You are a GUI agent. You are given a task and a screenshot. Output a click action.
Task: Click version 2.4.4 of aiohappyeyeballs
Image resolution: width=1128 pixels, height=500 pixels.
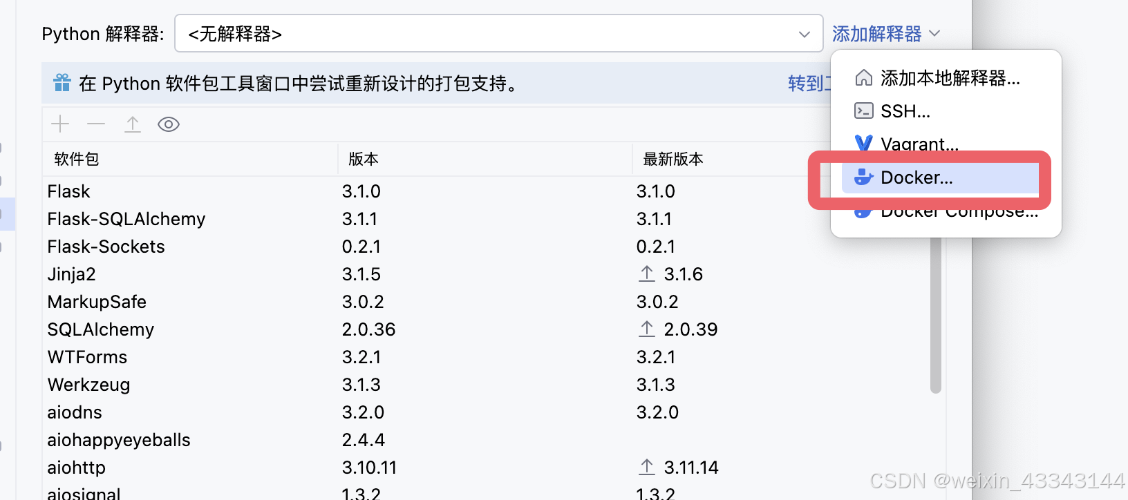tap(364, 440)
